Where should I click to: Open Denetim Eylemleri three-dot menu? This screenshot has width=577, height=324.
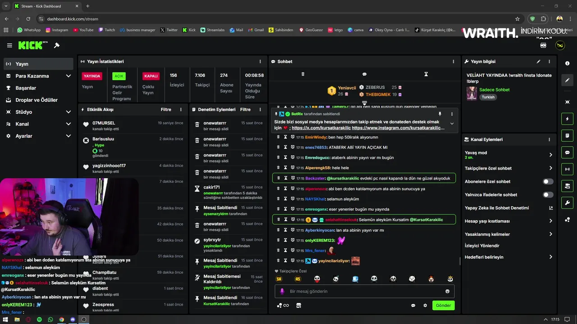260,109
